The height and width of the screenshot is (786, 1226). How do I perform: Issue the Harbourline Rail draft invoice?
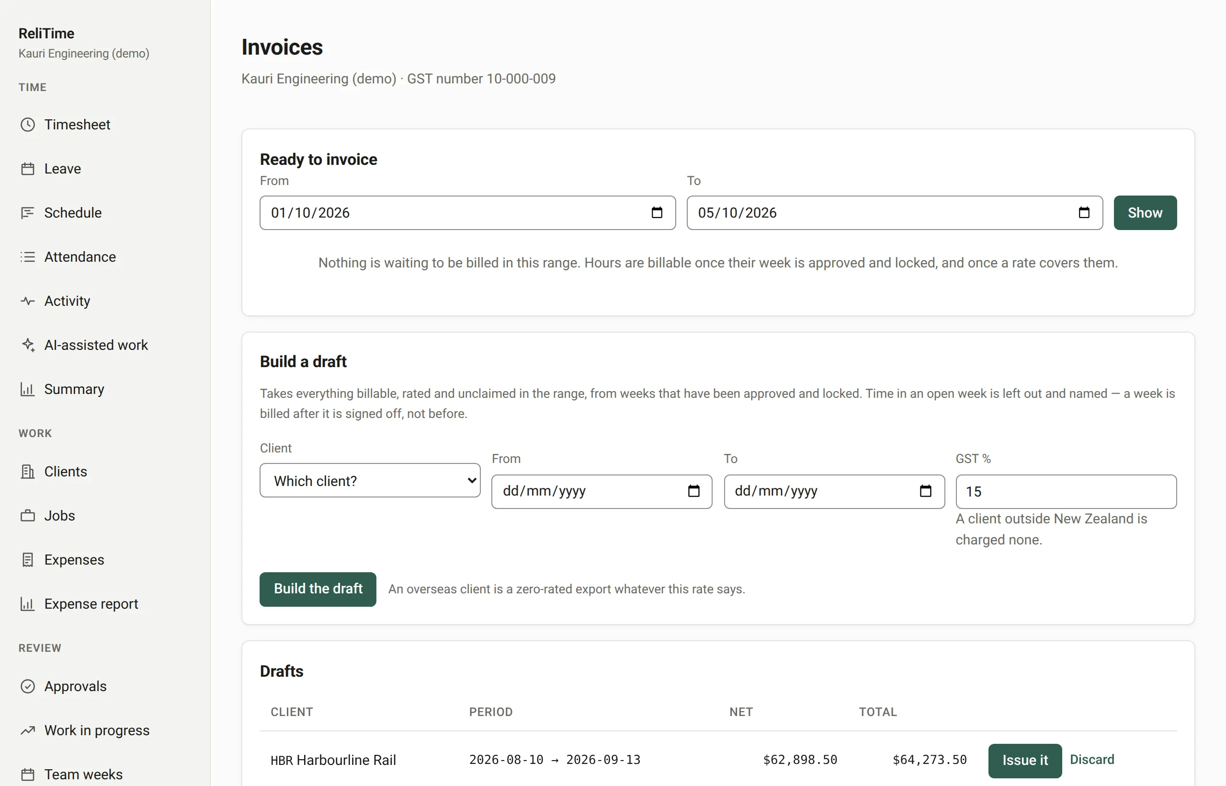point(1025,761)
